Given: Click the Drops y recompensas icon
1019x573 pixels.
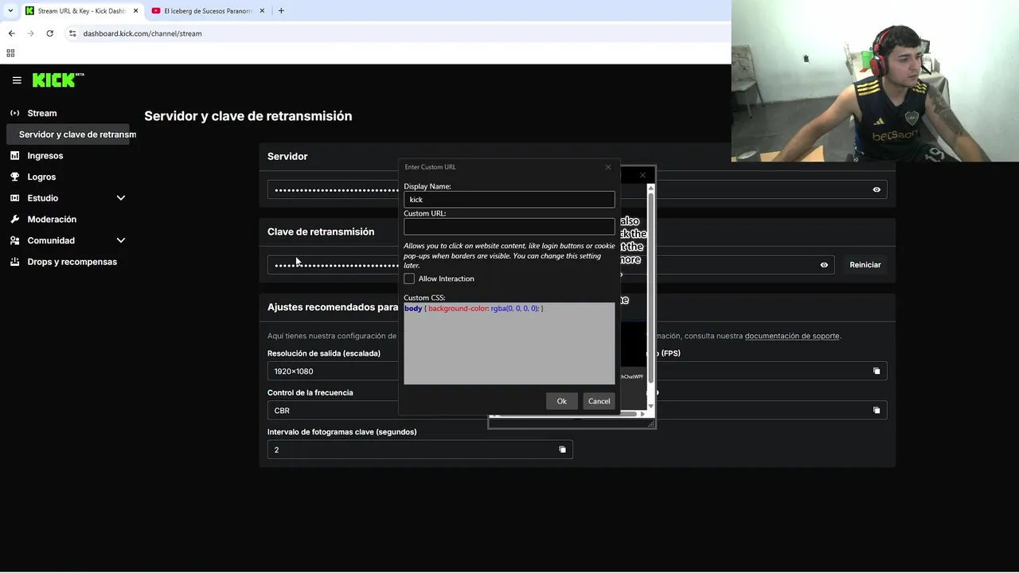Looking at the screenshot, I should (x=14, y=262).
